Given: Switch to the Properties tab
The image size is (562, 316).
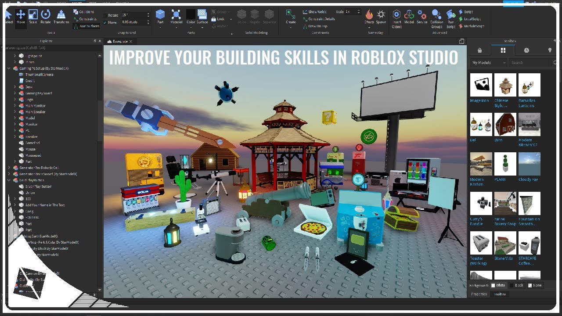Looking at the screenshot, I should [479, 294].
